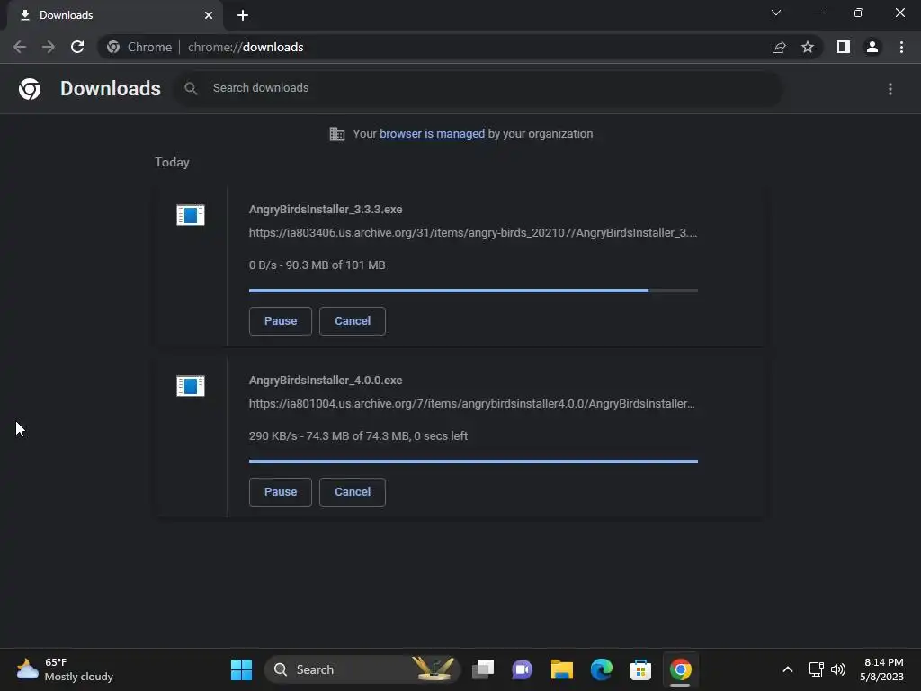Click the Chrome taskbar icon
Viewport: 921px width, 691px height.
pos(680,669)
